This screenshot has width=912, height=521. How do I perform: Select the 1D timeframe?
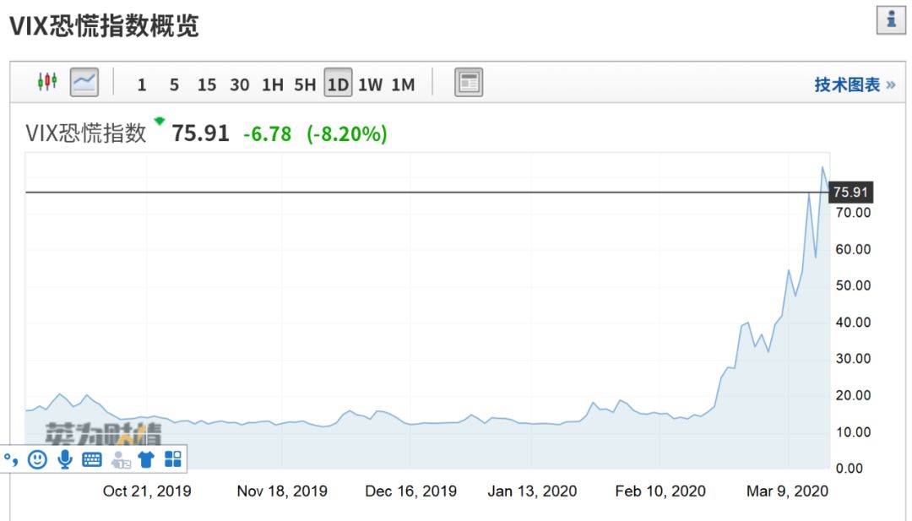point(338,83)
